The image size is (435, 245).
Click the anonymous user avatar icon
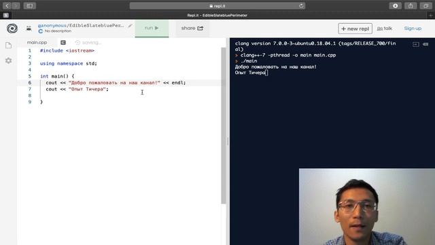[x=29, y=29]
